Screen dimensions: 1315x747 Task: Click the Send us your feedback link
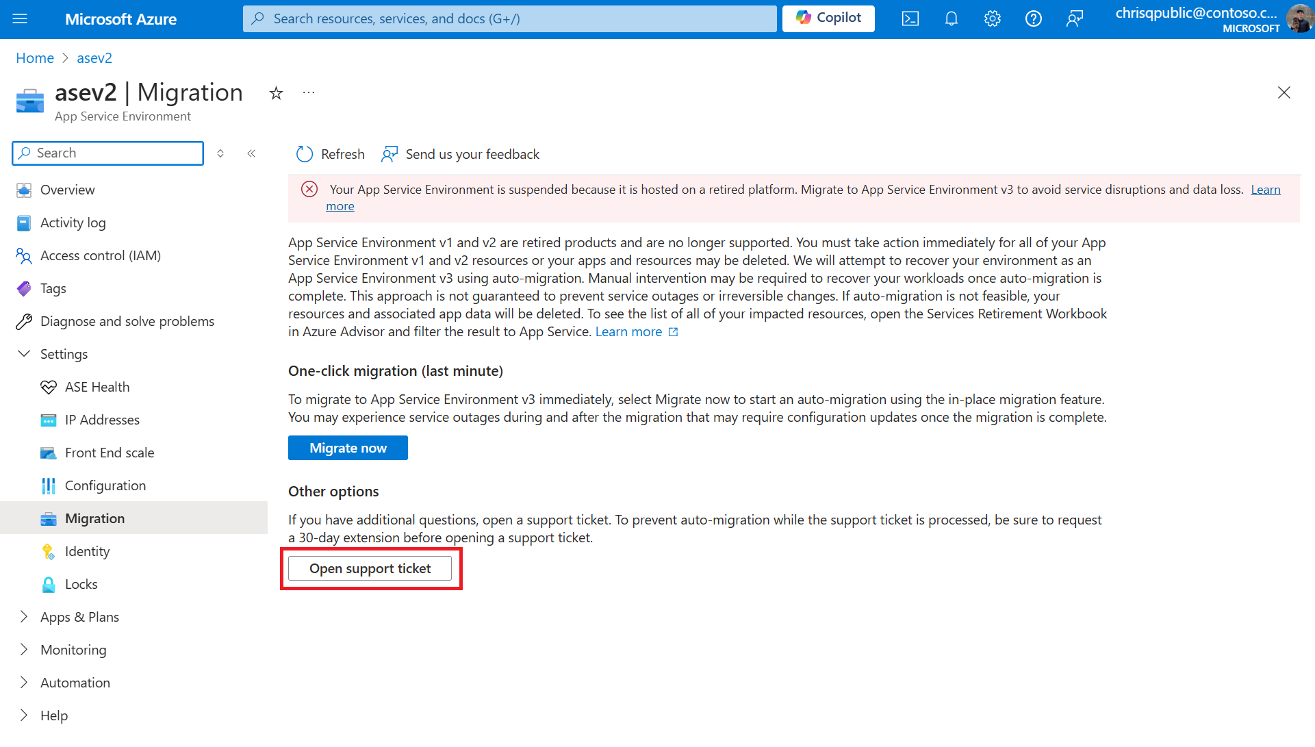tap(461, 153)
